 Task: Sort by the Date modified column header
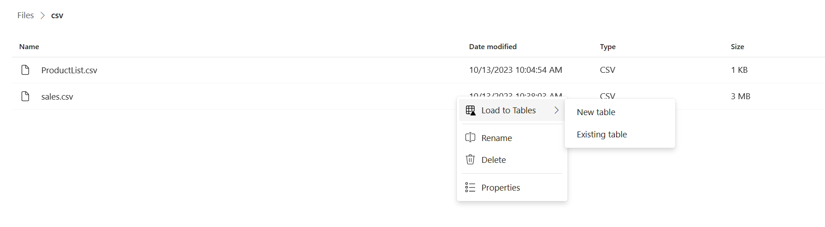click(493, 46)
